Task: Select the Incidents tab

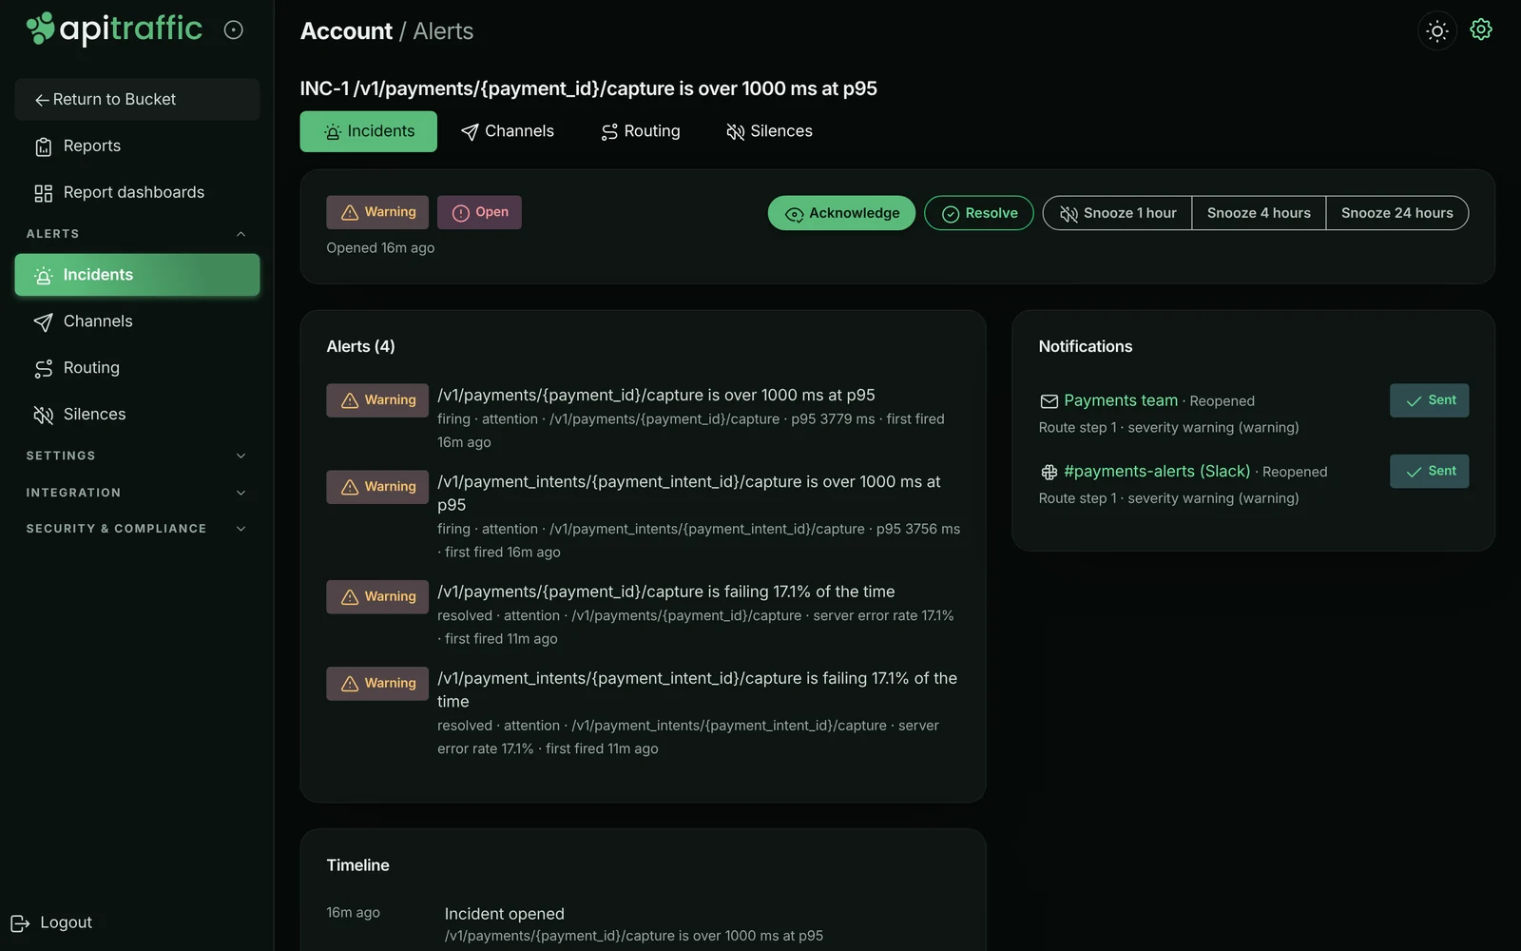Action: (x=369, y=131)
